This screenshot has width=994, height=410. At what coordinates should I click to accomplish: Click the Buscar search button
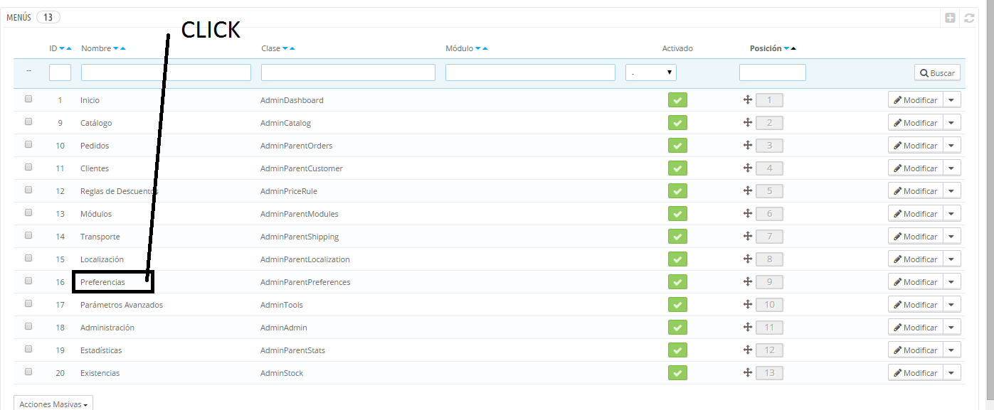pyautogui.click(x=937, y=72)
